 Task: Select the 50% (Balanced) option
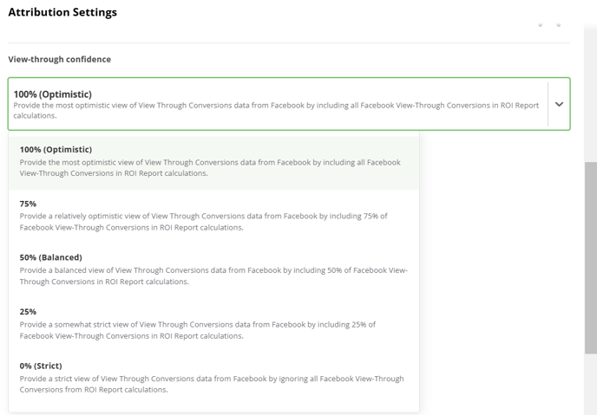coord(213,271)
